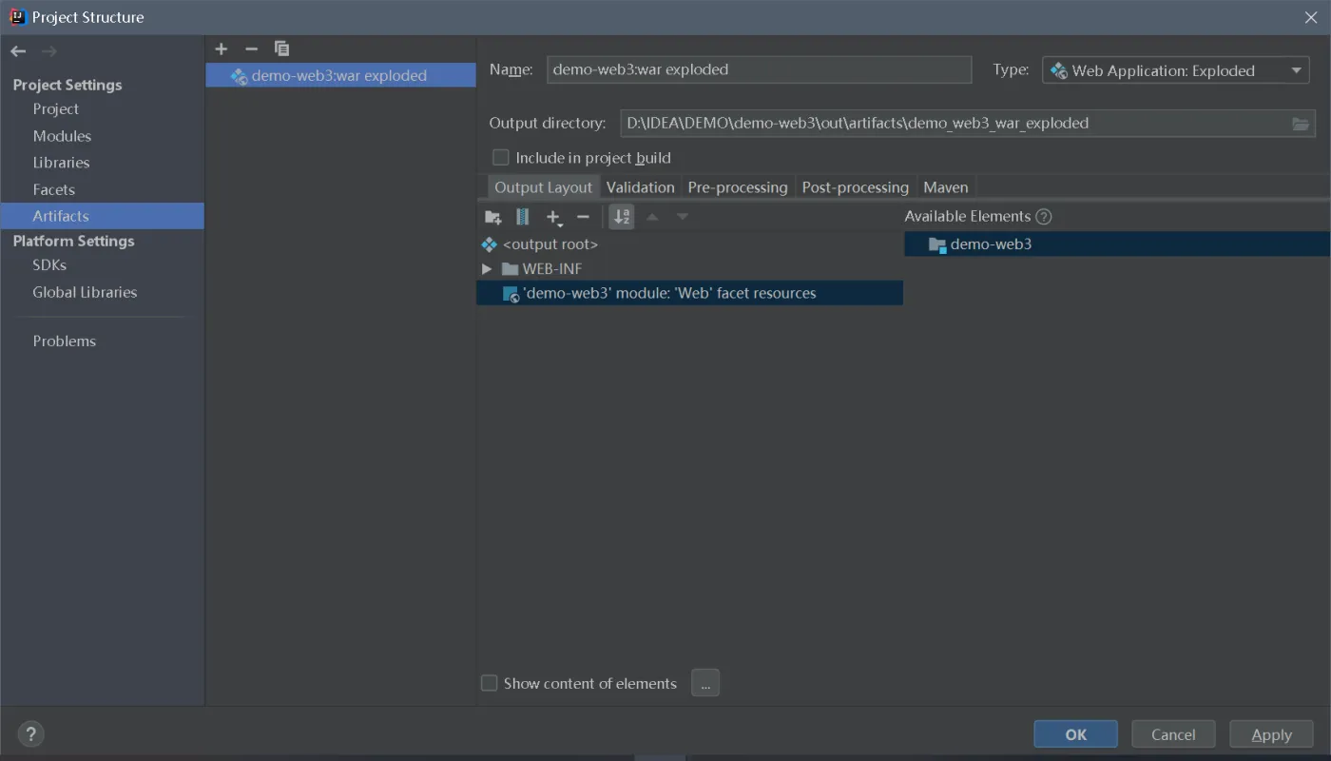Screen dimensions: 1331x761
Task: Click the help question mark button
Action: click(x=31, y=733)
